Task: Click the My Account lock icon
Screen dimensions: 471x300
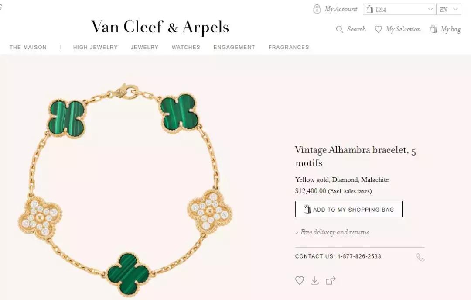Action: (x=317, y=9)
